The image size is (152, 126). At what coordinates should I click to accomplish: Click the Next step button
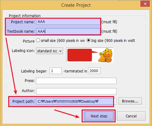[99, 116]
